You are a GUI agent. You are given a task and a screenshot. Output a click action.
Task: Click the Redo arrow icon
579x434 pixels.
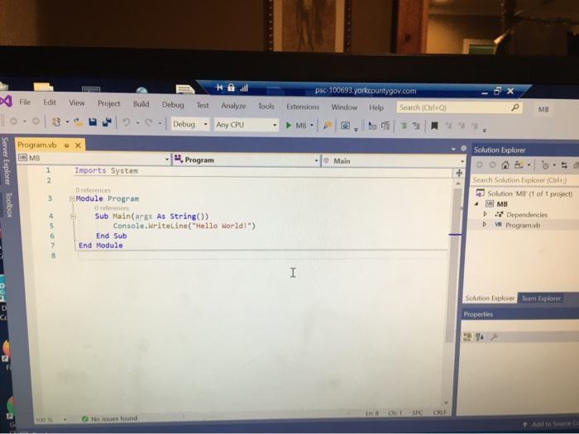[149, 122]
